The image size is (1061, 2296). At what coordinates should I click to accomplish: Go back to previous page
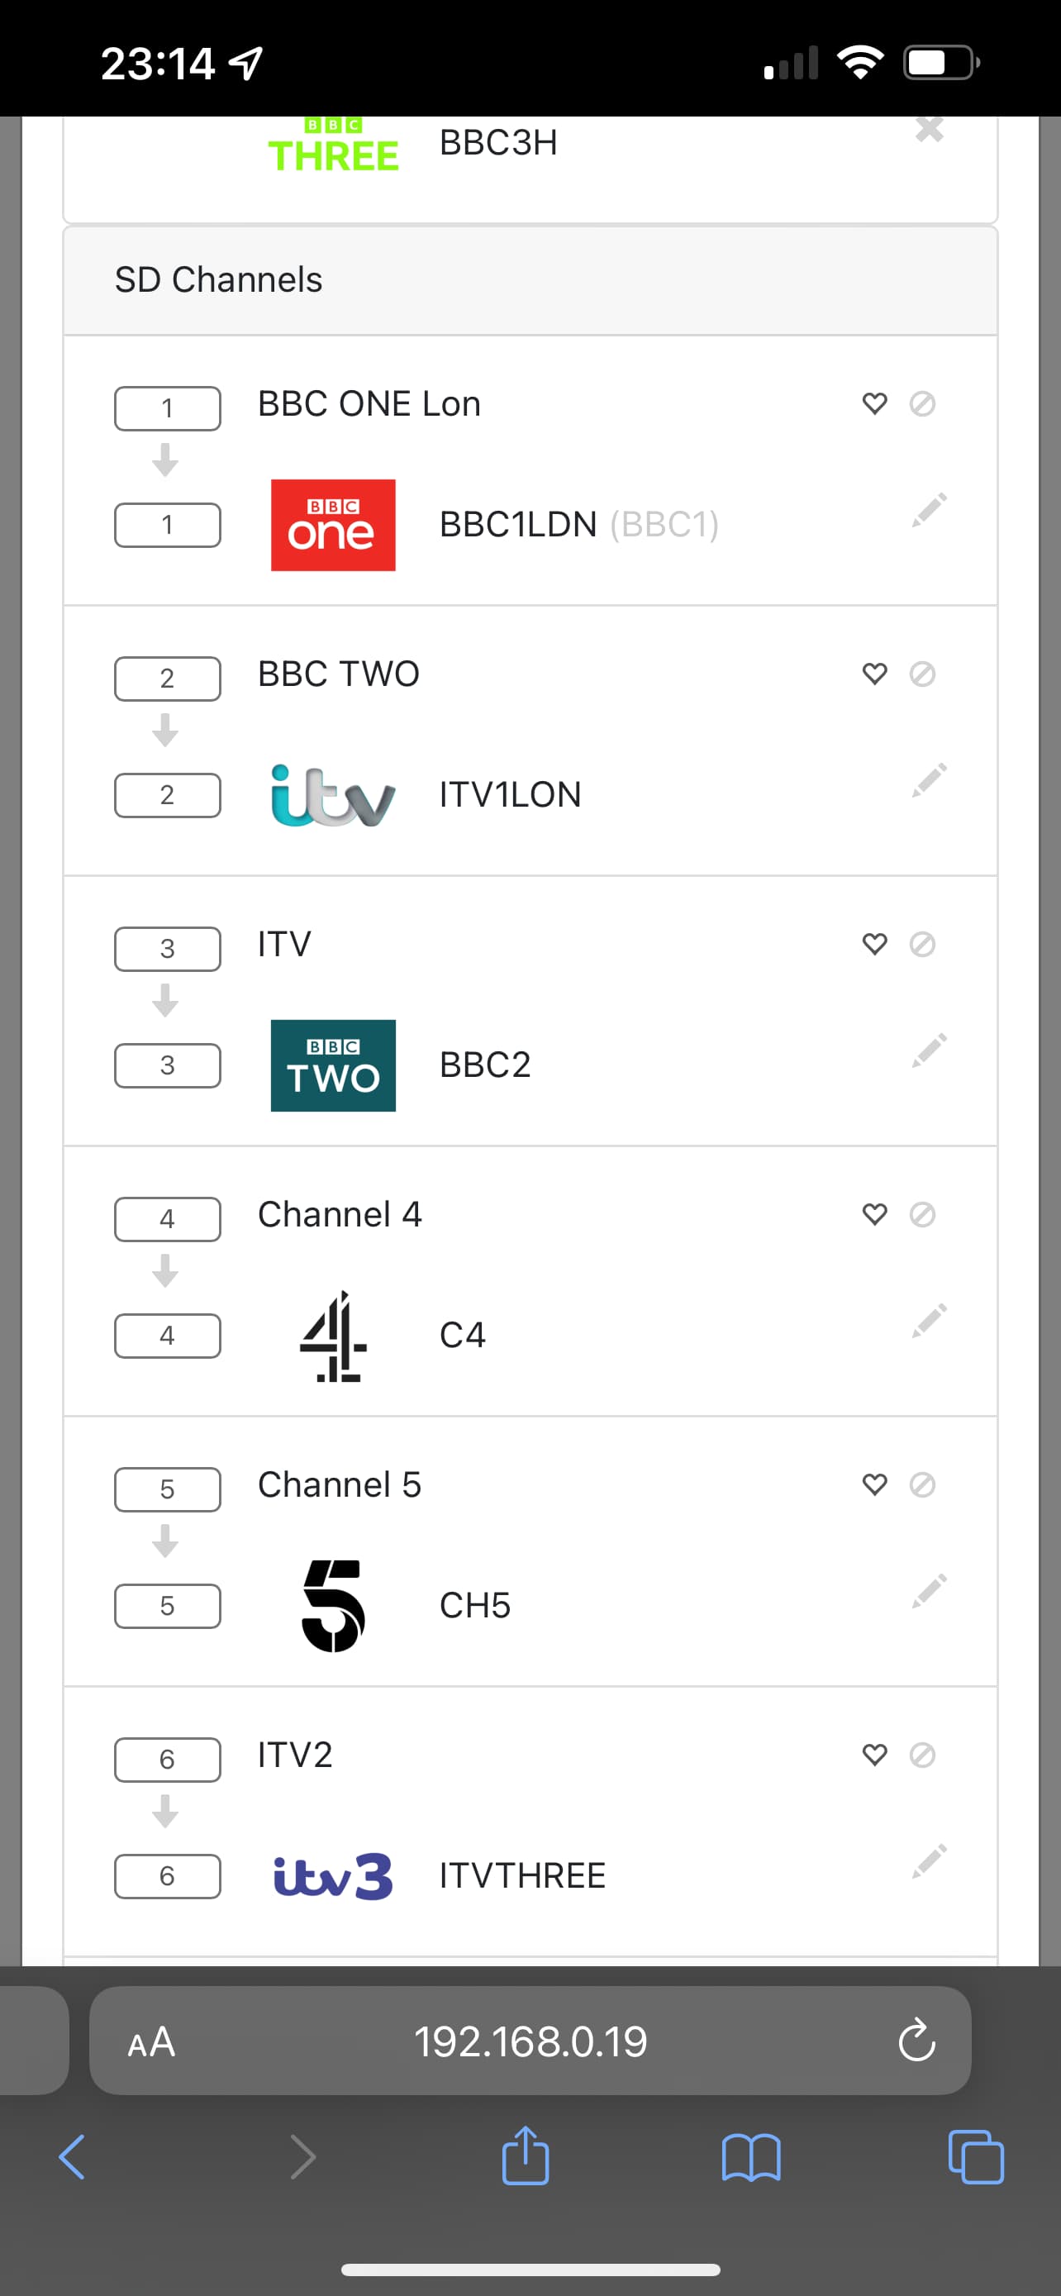pyautogui.click(x=72, y=2158)
